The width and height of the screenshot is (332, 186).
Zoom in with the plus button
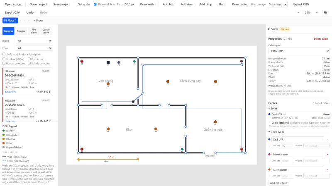[317, 12]
